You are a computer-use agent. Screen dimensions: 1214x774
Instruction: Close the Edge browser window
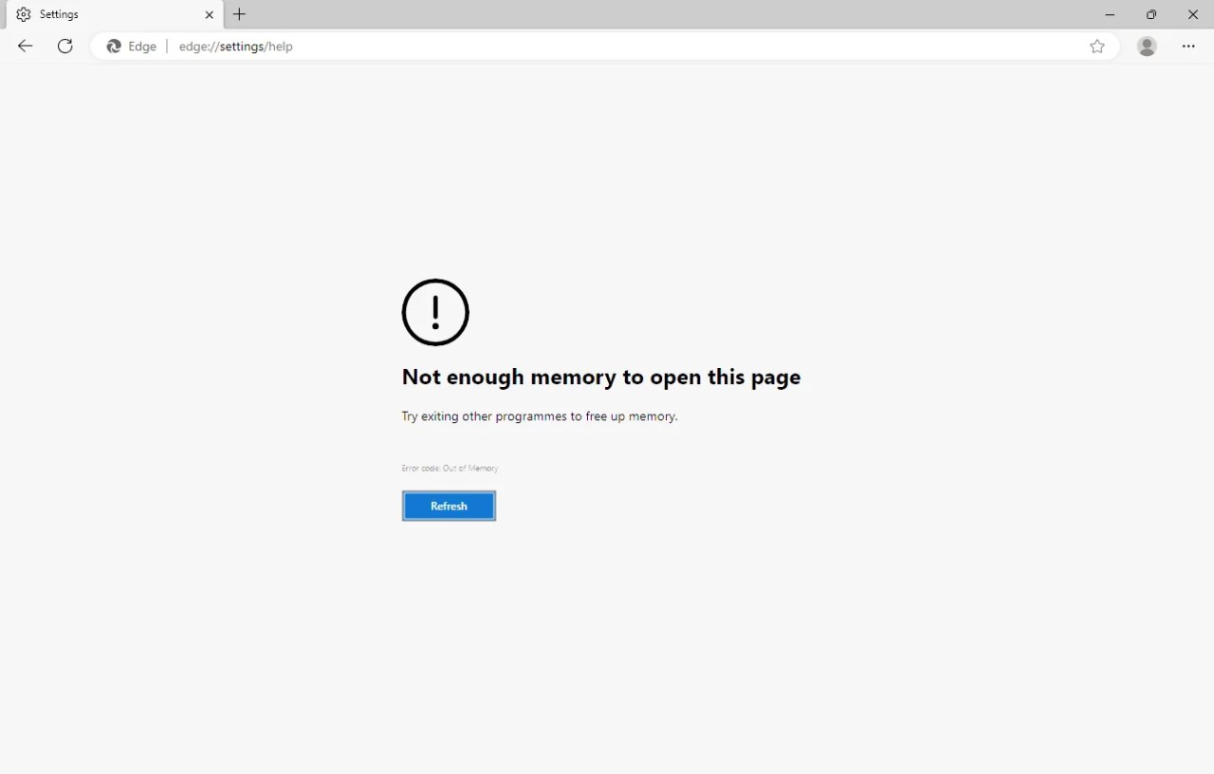pos(1193,14)
